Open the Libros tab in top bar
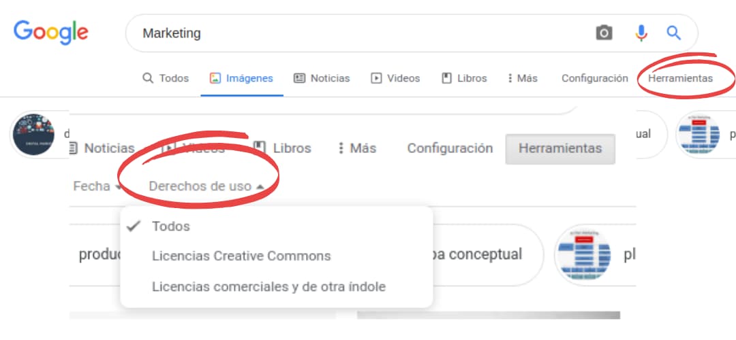This screenshot has height=340, width=736. 465,78
